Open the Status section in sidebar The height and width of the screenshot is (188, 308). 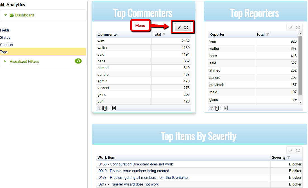(5, 37)
